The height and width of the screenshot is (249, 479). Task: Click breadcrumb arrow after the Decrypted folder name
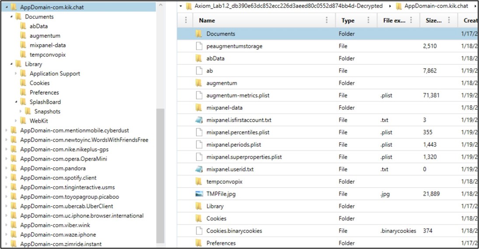[390, 6]
